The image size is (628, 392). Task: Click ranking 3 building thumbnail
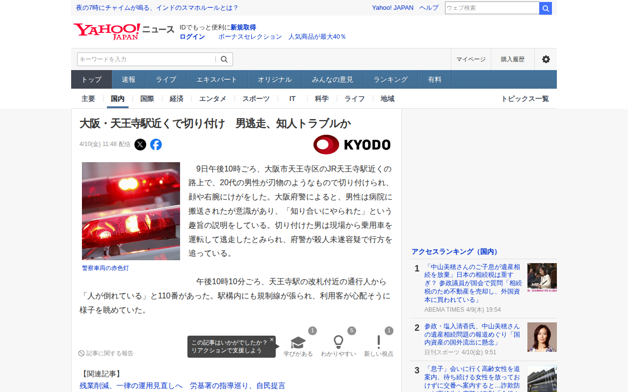(542, 379)
